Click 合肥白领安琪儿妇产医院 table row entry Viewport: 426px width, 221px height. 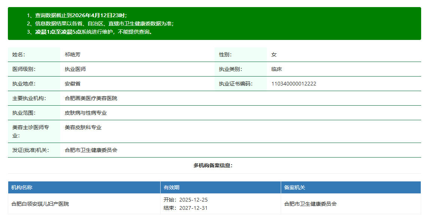40,204
